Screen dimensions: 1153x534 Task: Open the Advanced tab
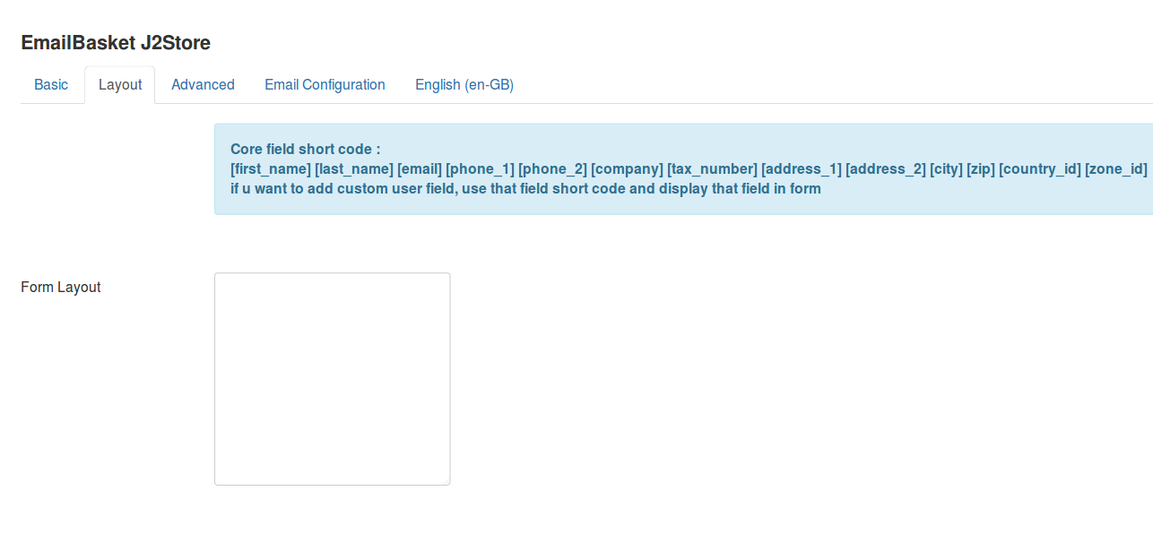[x=203, y=84]
